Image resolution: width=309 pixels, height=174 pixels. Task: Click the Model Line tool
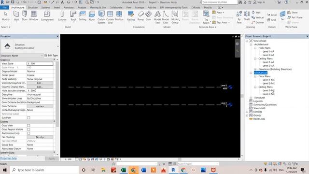point(165,17)
